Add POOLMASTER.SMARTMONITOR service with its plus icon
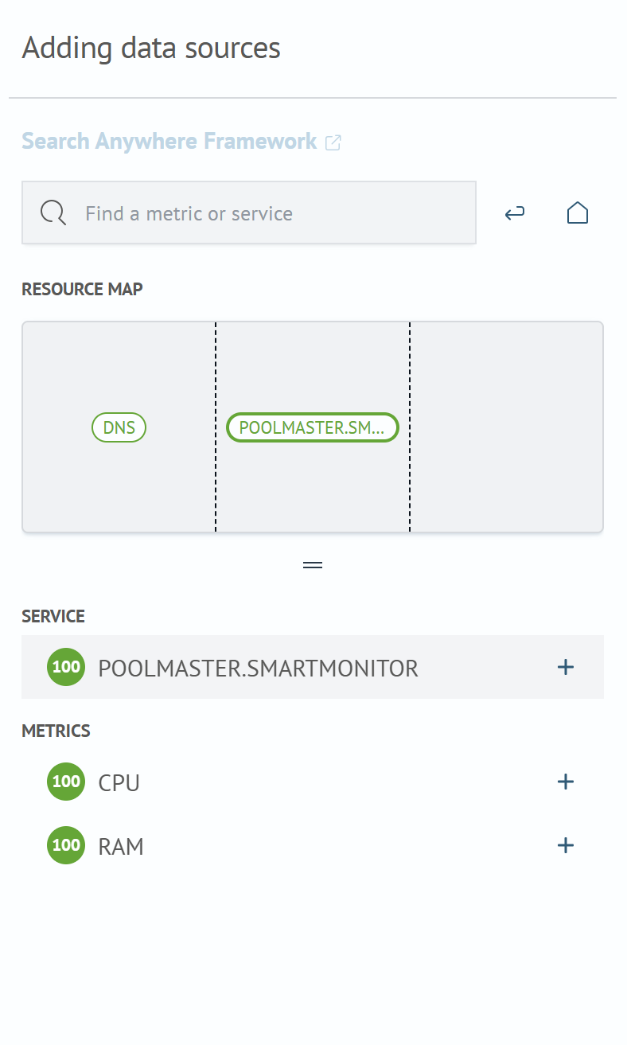The image size is (627, 1045). [566, 667]
